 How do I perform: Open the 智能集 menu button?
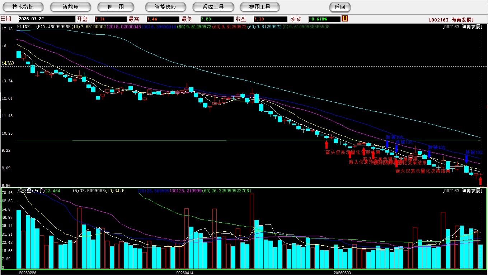(x=70, y=7)
